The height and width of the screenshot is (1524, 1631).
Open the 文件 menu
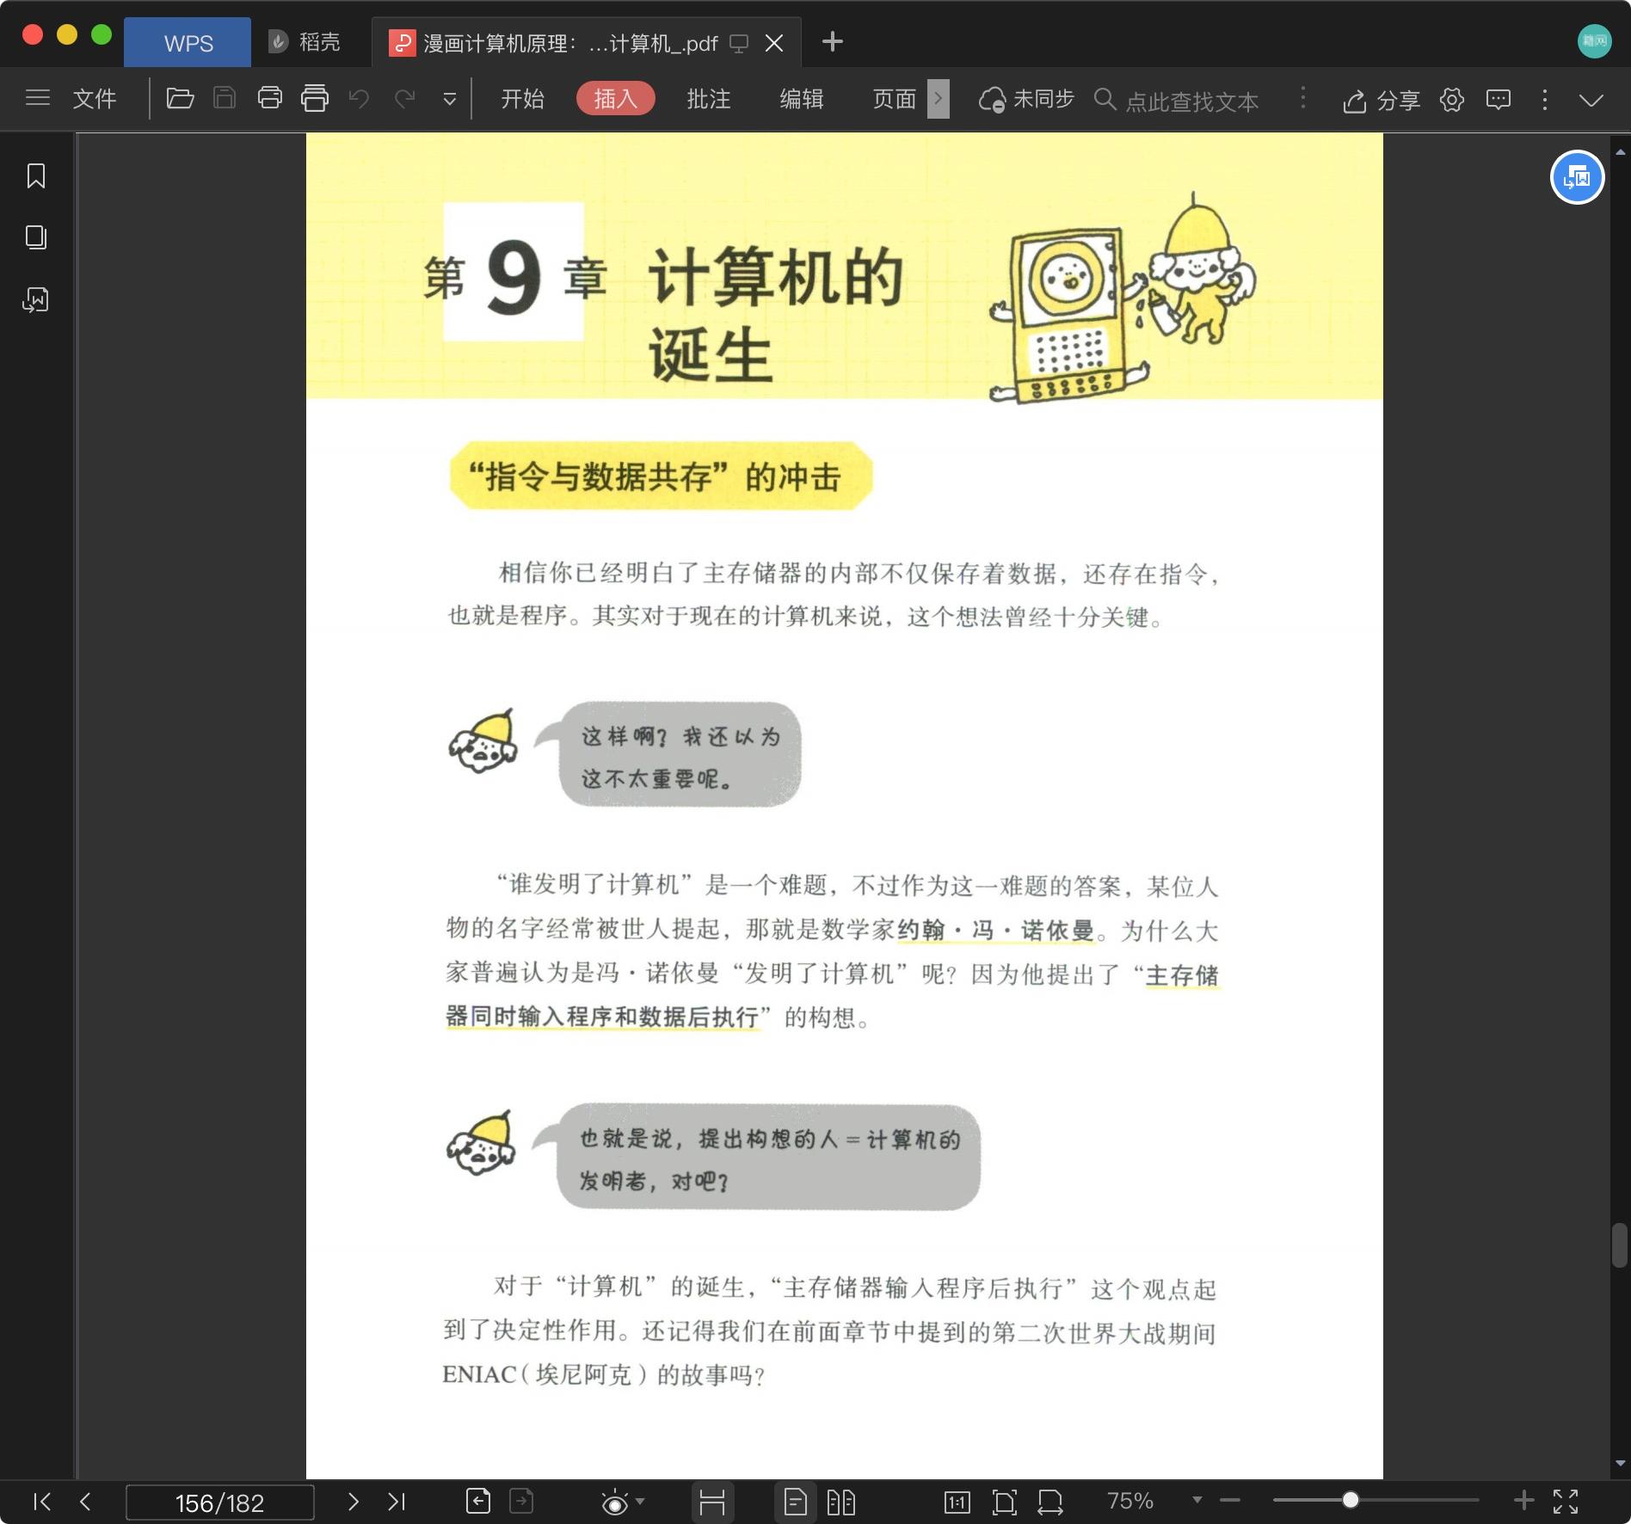(95, 98)
